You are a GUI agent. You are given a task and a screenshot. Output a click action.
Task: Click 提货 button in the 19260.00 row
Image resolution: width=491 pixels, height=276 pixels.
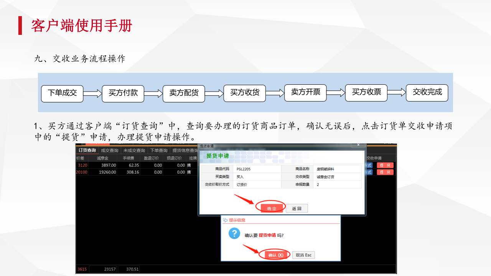385,172
